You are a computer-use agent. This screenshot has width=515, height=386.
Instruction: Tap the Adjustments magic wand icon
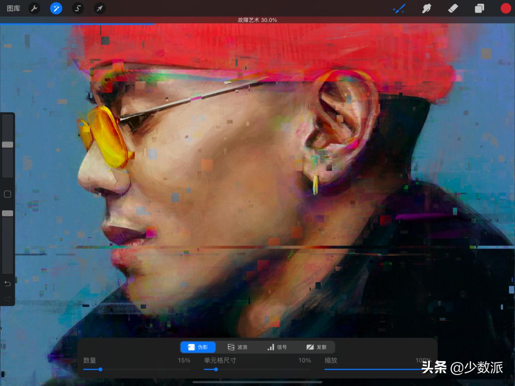pyautogui.click(x=56, y=8)
